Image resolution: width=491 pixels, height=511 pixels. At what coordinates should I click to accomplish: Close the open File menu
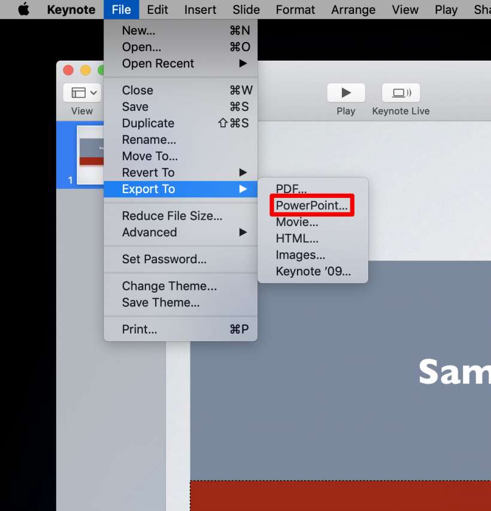pyautogui.click(x=122, y=10)
